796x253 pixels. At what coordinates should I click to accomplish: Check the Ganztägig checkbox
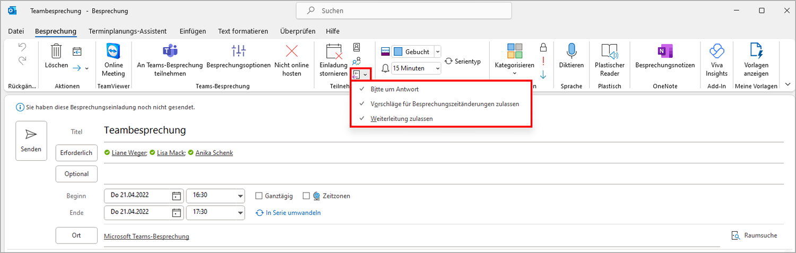point(259,196)
